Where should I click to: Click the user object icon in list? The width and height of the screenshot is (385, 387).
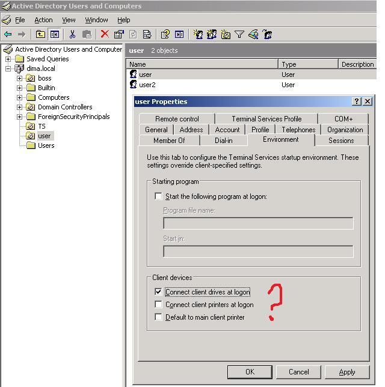[133, 74]
